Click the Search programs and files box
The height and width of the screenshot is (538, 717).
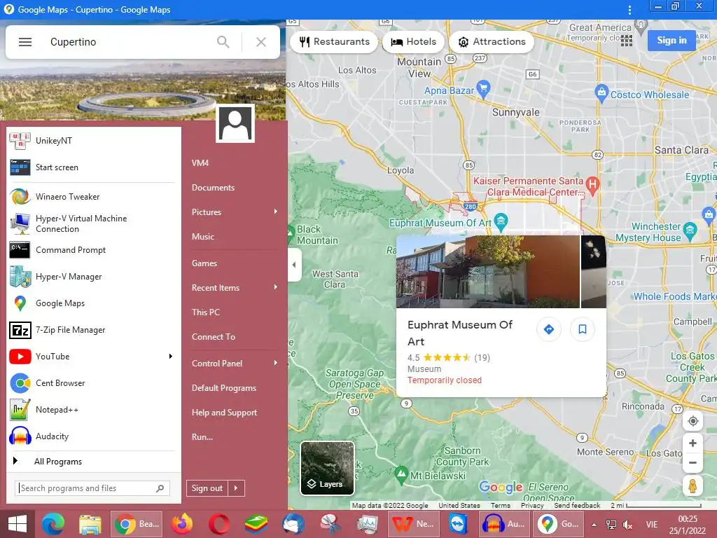[92, 488]
